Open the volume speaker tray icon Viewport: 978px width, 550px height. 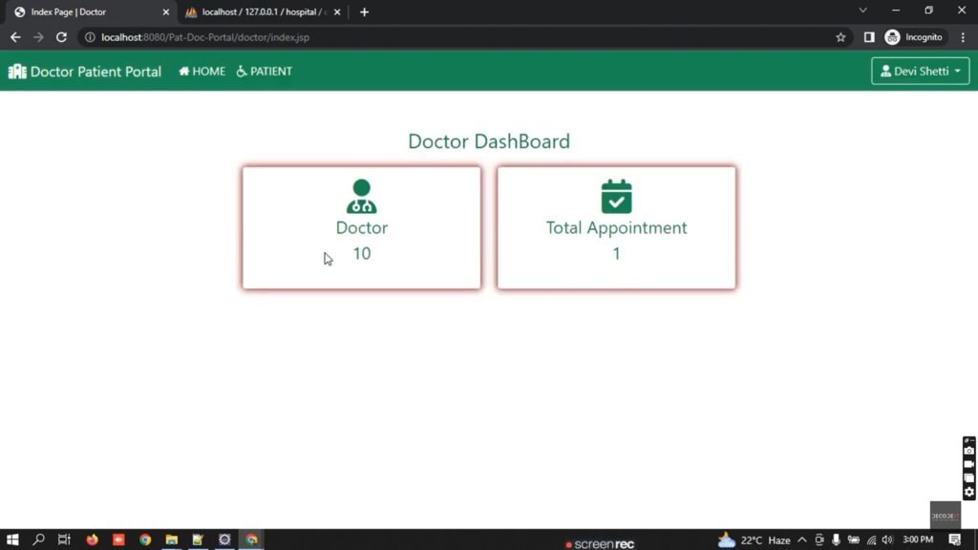point(887,540)
